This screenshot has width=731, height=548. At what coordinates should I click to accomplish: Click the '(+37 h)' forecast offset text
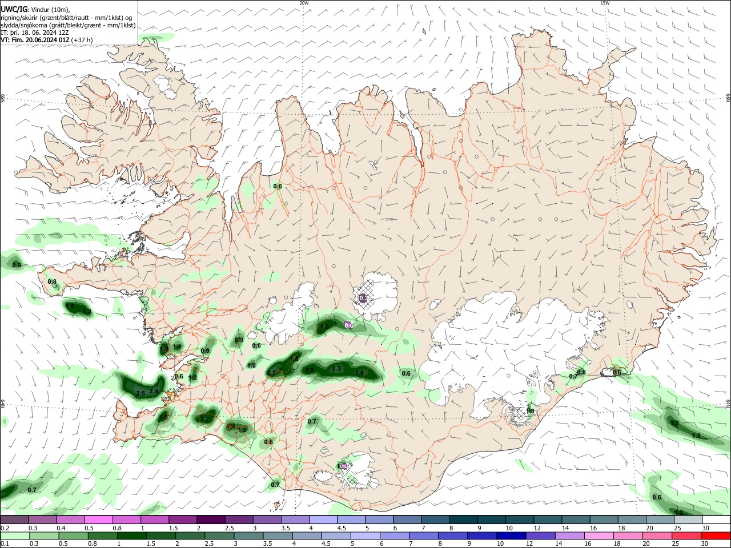coord(82,40)
